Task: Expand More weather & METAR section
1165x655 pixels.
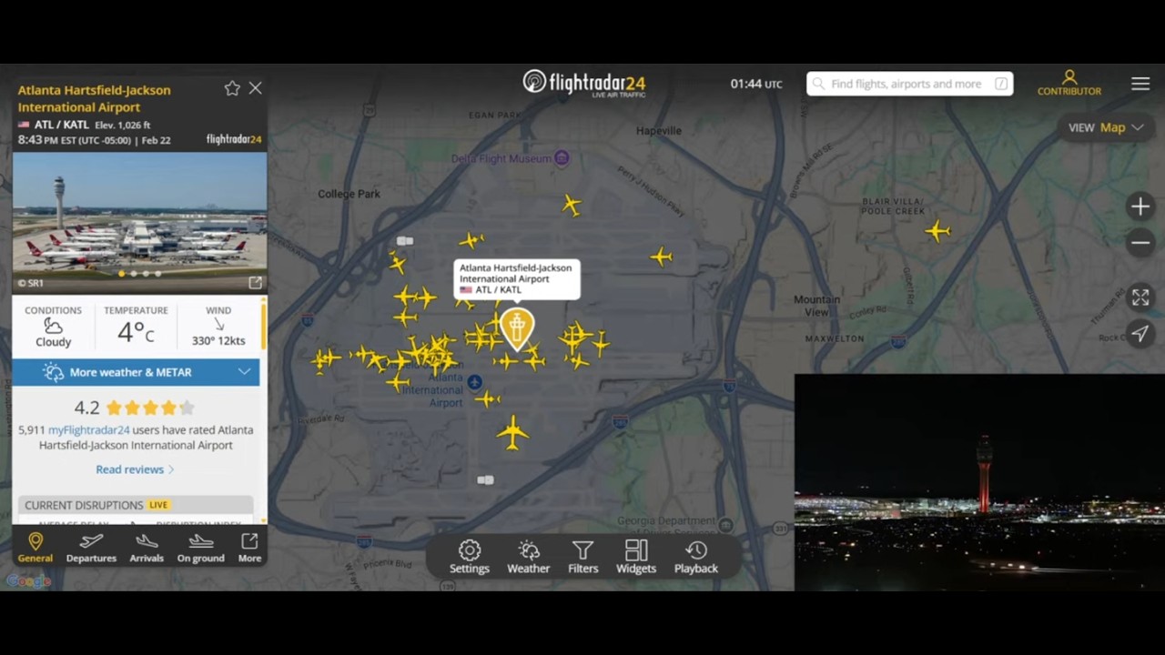Action: coord(136,372)
